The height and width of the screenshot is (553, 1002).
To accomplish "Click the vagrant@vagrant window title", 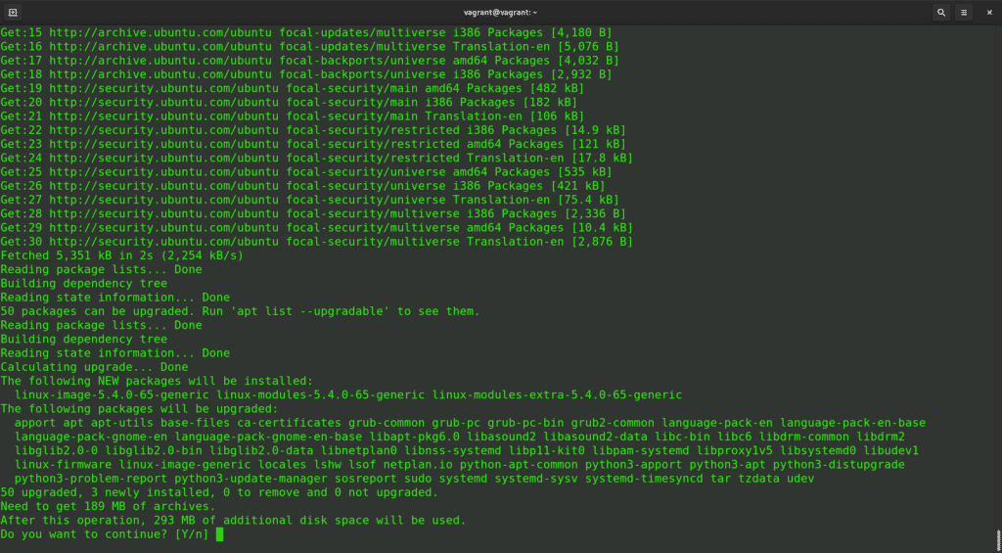I will (500, 12).
